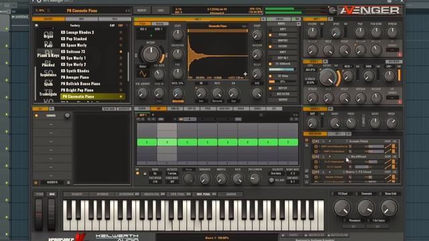Open the first tab left of ARP
The width and height of the screenshot is (429, 241).
tap(142, 108)
